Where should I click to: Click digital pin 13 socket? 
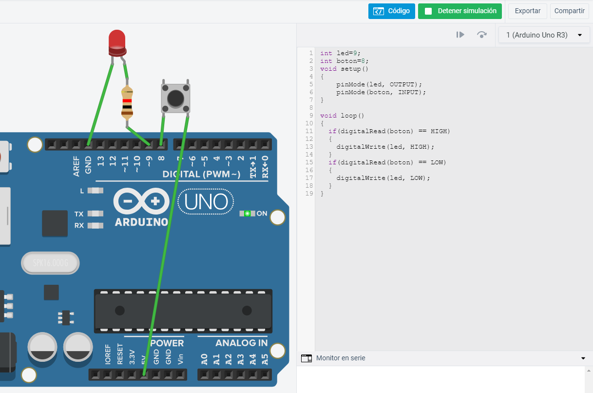100,144
